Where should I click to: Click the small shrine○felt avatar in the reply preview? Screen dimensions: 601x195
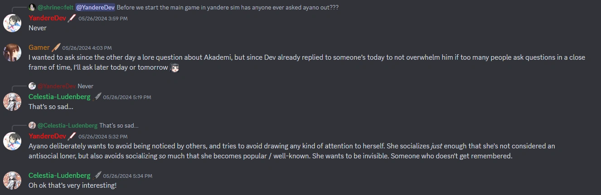32,7
